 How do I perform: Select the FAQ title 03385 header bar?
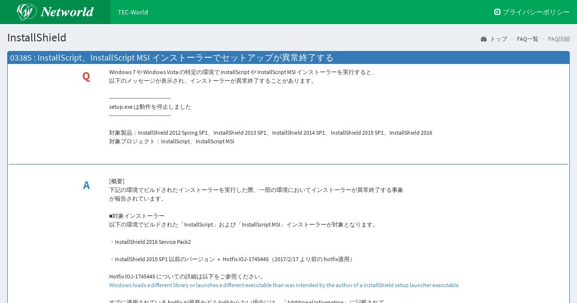[x=288, y=58]
